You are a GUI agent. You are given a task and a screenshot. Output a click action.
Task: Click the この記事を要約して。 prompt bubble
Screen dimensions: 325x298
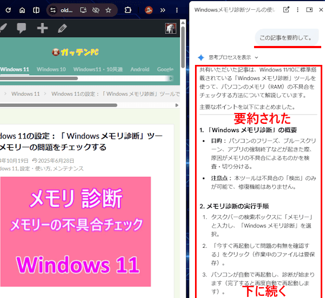[x=287, y=38]
